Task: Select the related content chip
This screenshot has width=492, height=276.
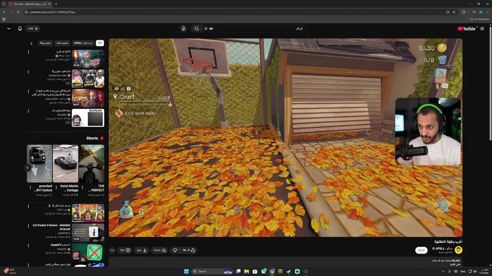Action: coord(62,43)
